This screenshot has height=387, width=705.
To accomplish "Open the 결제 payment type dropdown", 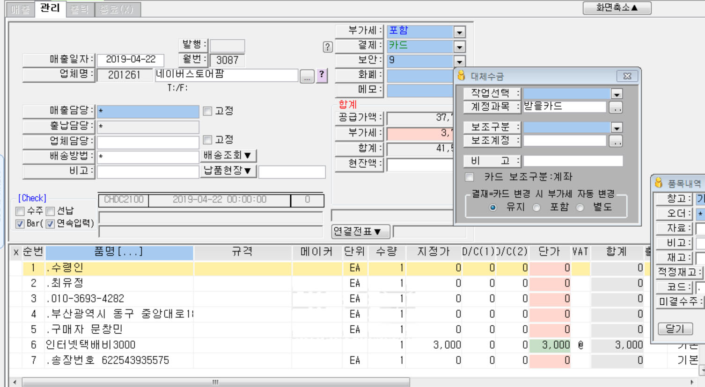I will 459,47.
